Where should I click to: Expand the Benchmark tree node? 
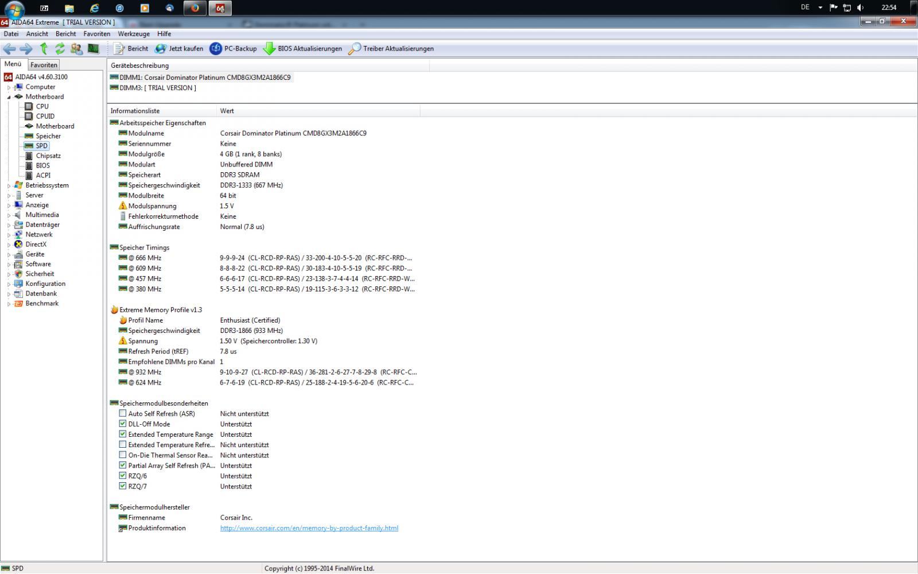pyautogui.click(x=9, y=304)
